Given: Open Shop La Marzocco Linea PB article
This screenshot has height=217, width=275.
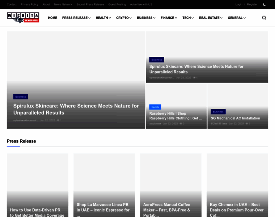Looking at the screenshot, I should pyautogui.click(x=103, y=210).
